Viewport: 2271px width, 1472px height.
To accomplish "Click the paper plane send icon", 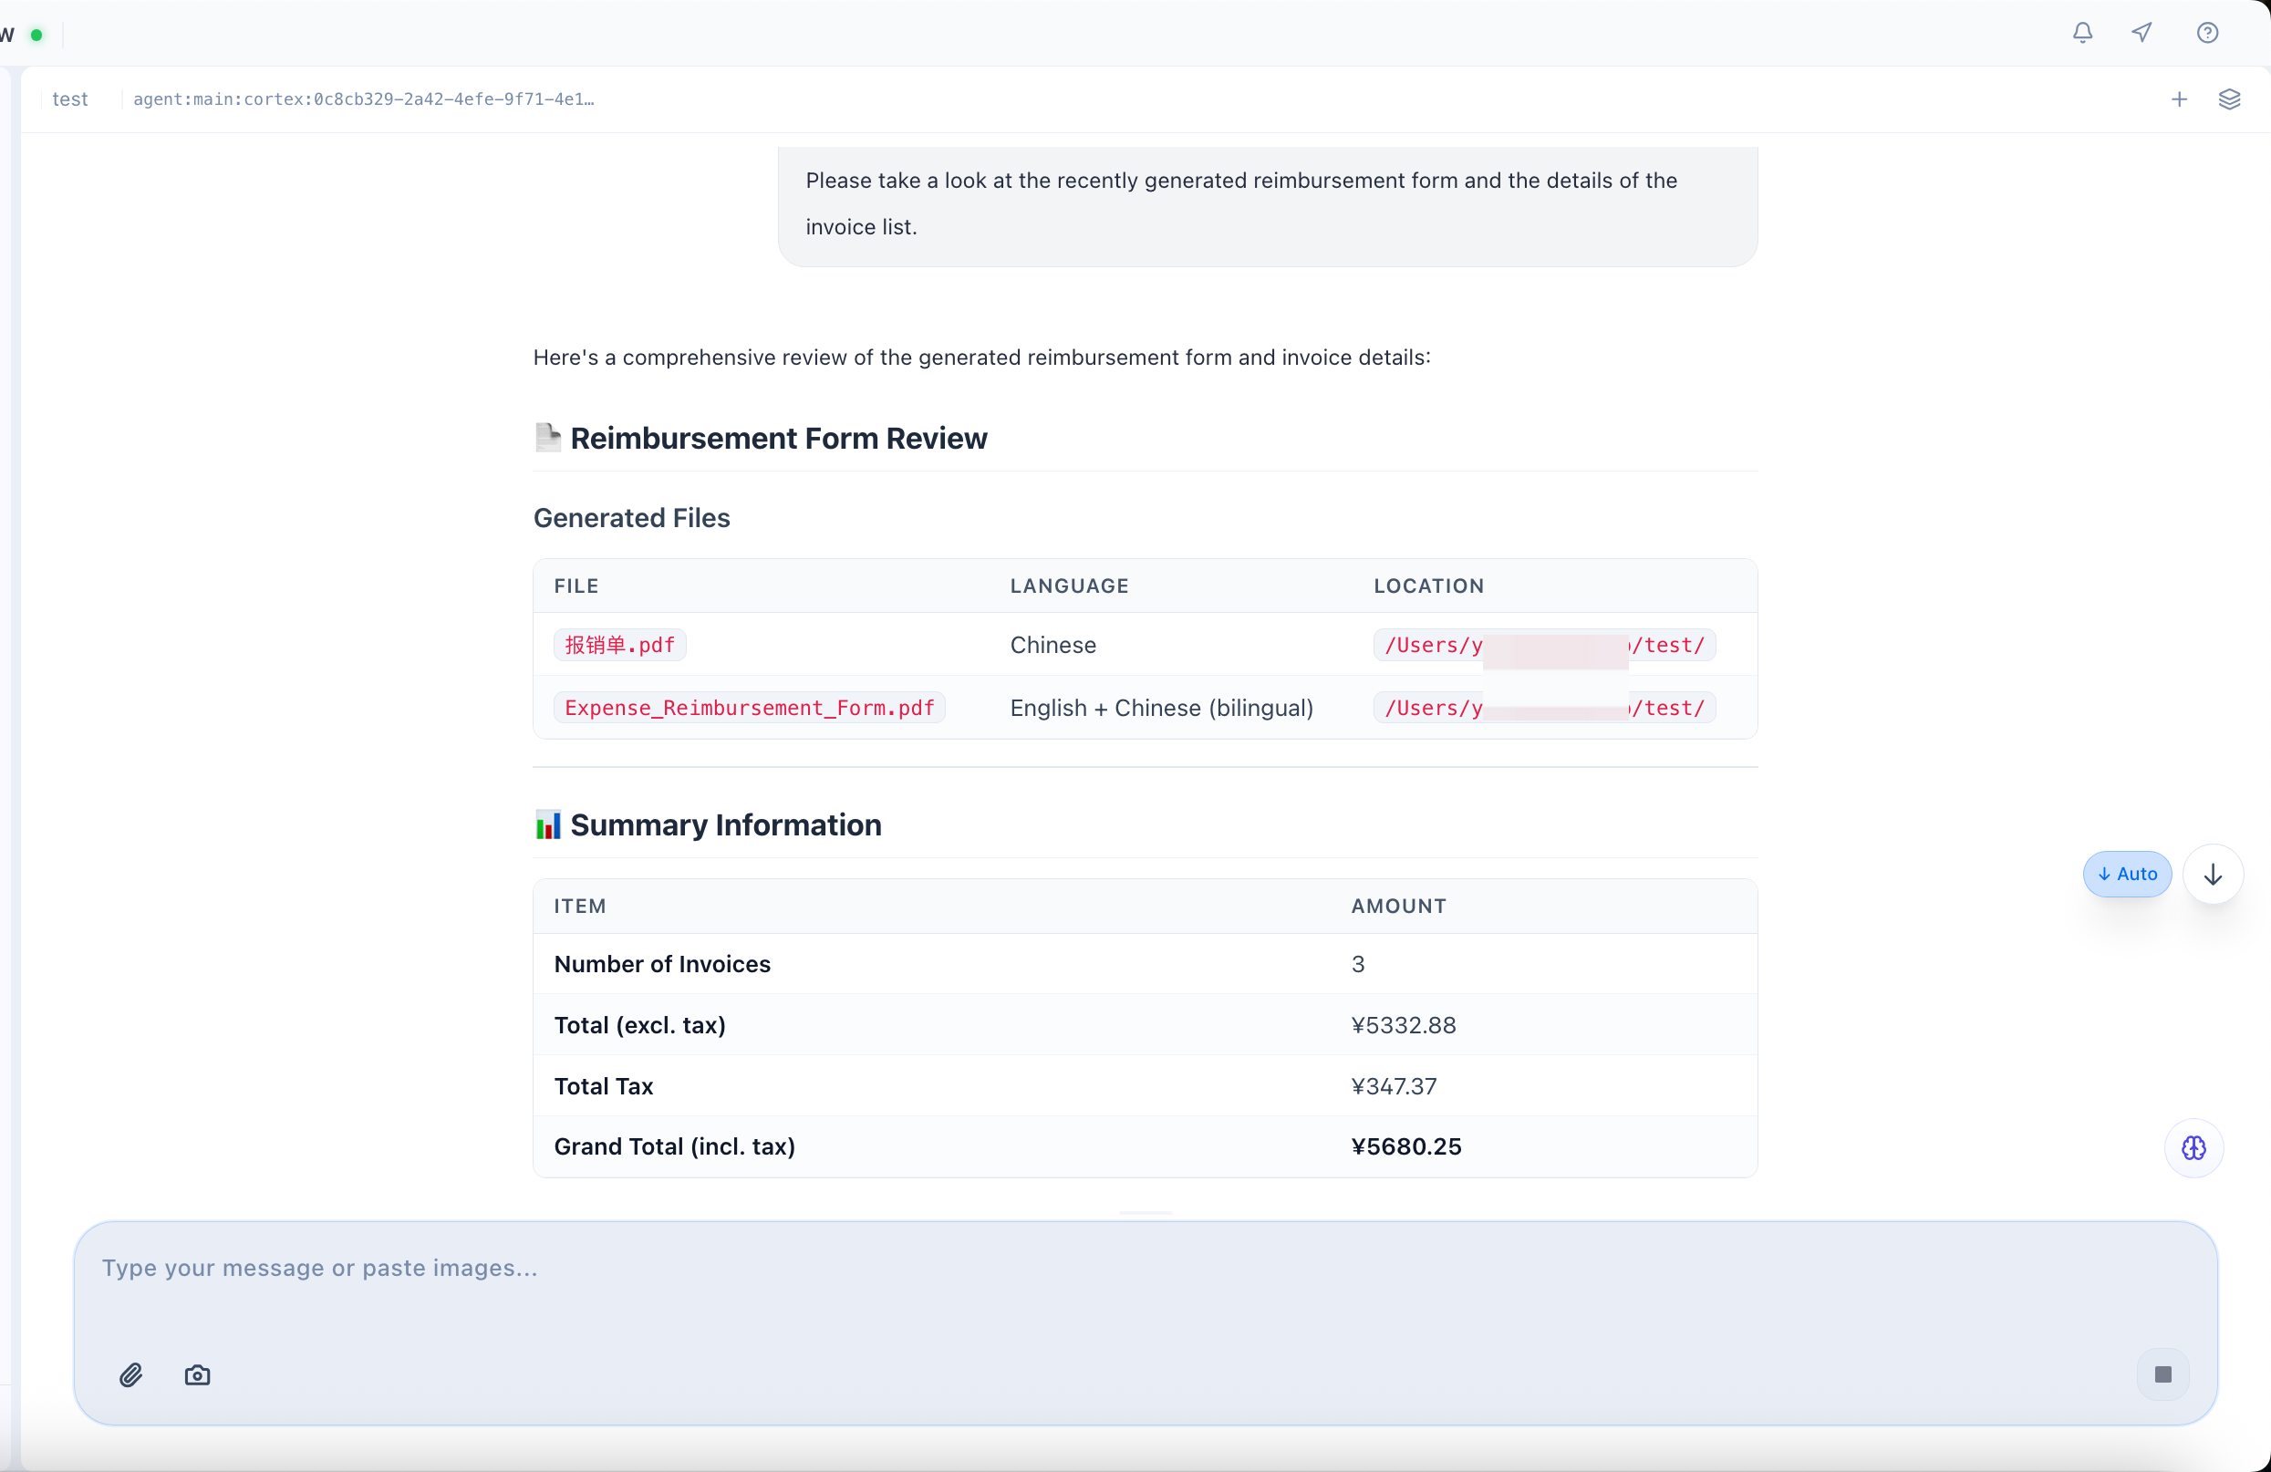I will pos(2142,34).
